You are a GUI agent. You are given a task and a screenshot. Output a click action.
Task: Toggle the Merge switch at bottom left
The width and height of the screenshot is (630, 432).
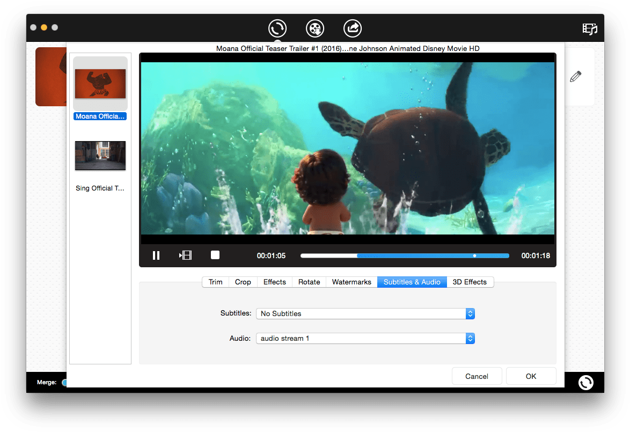coord(65,382)
